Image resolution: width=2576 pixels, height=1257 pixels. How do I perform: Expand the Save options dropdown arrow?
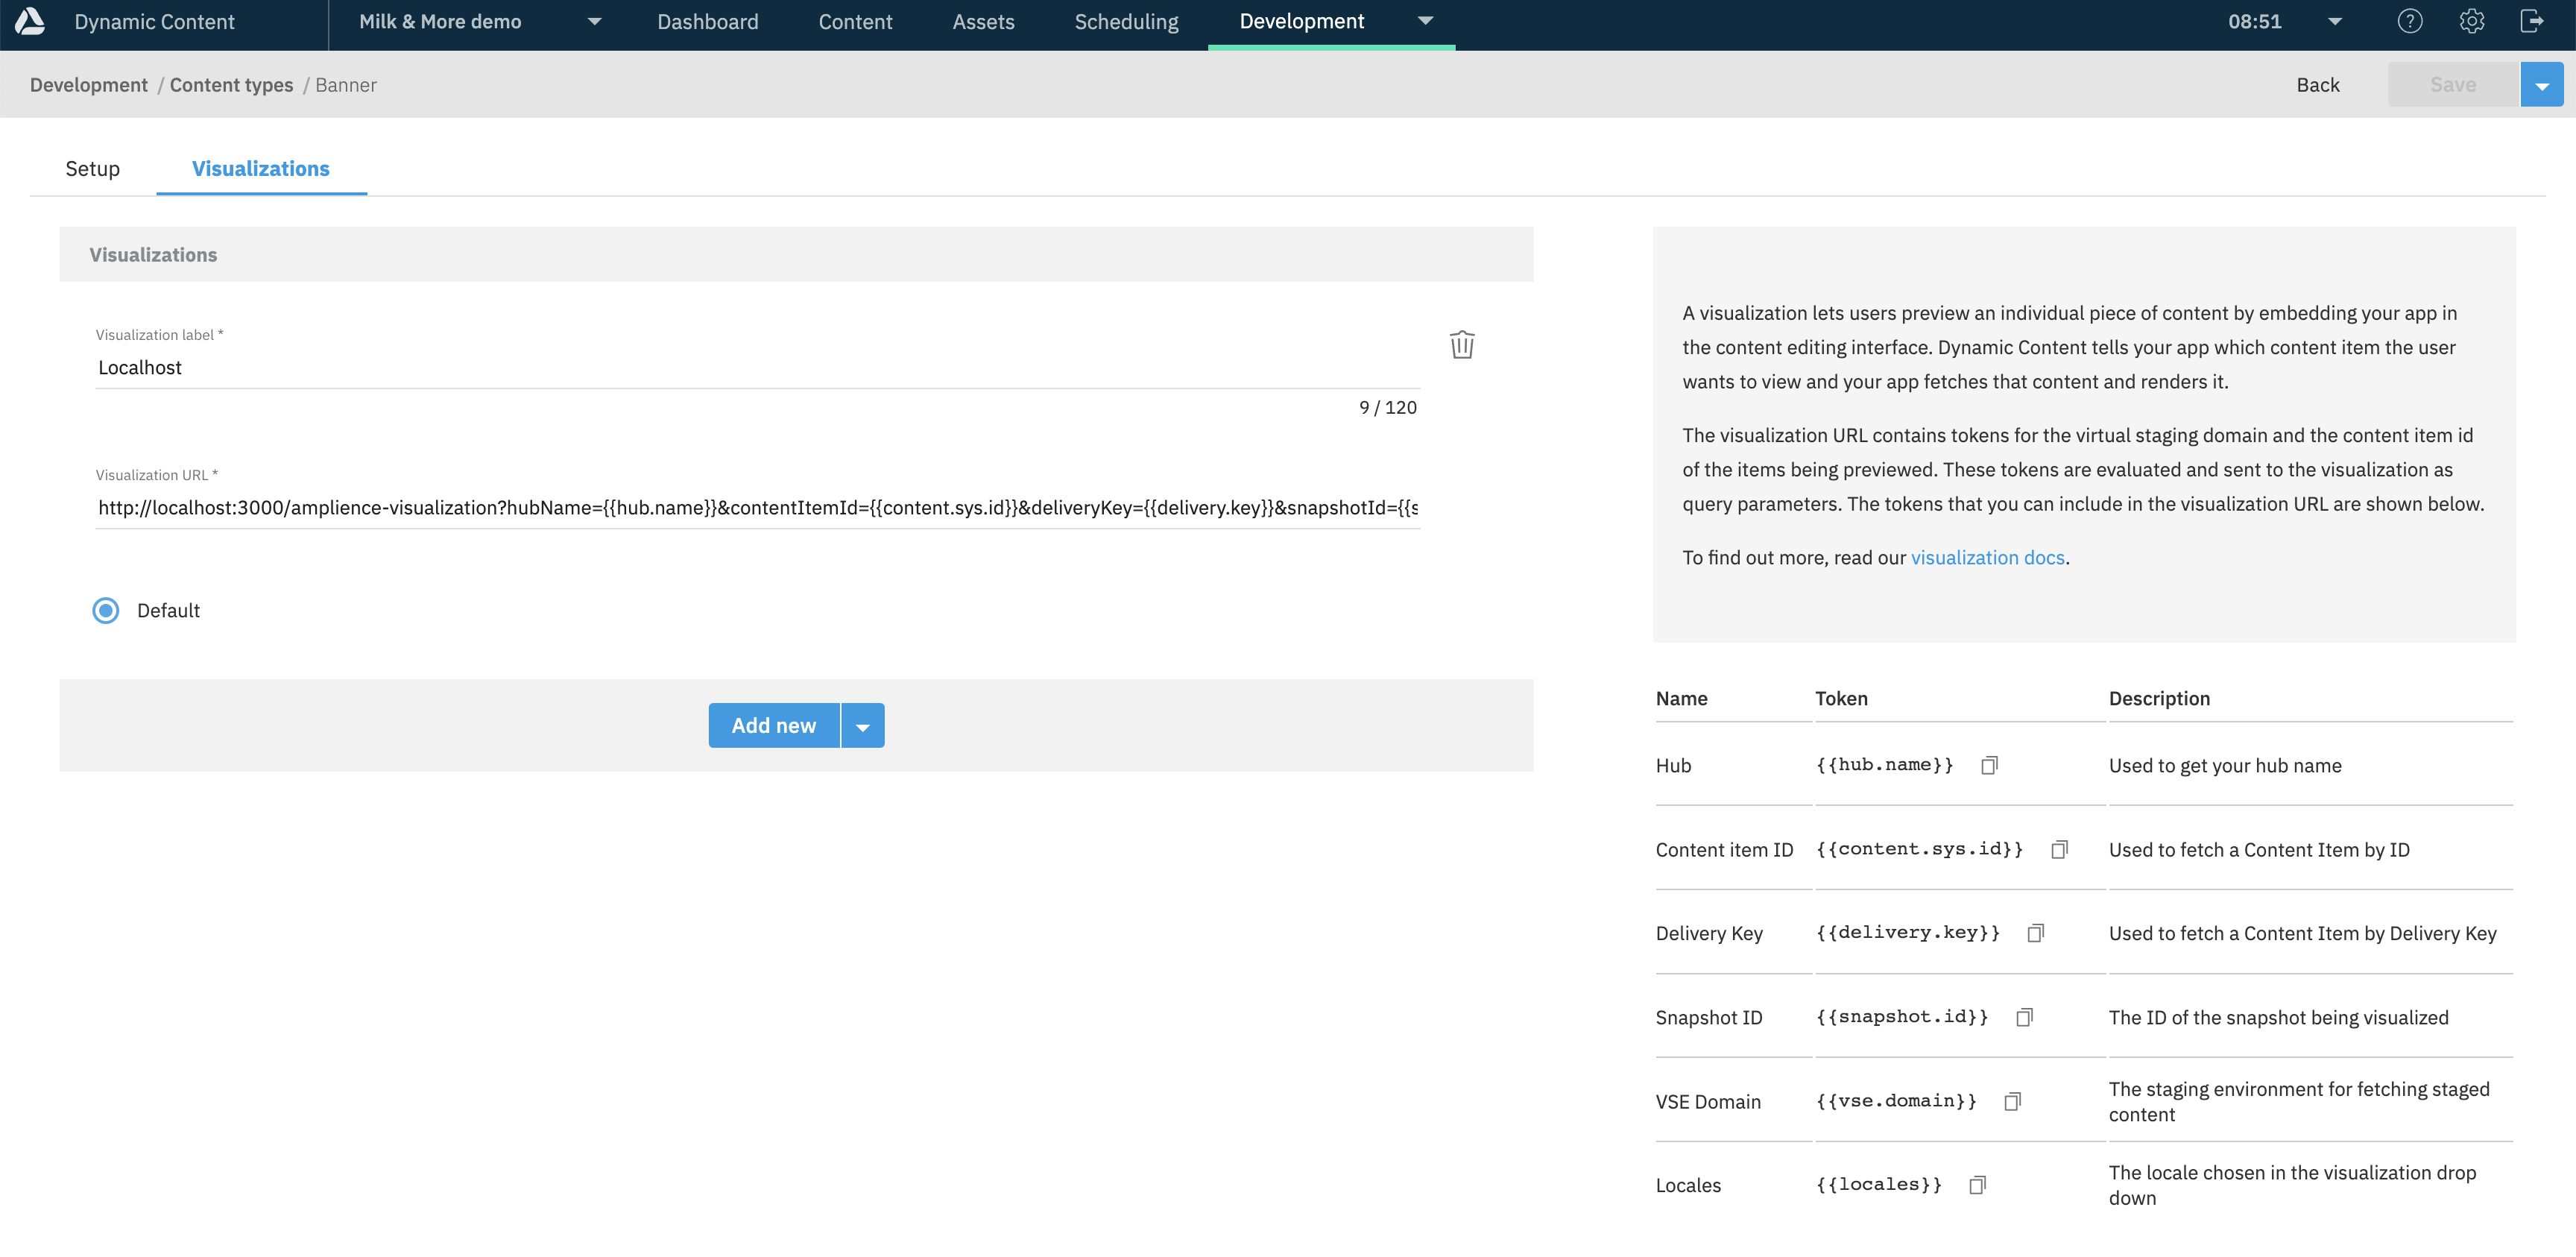pyautogui.click(x=2541, y=85)
